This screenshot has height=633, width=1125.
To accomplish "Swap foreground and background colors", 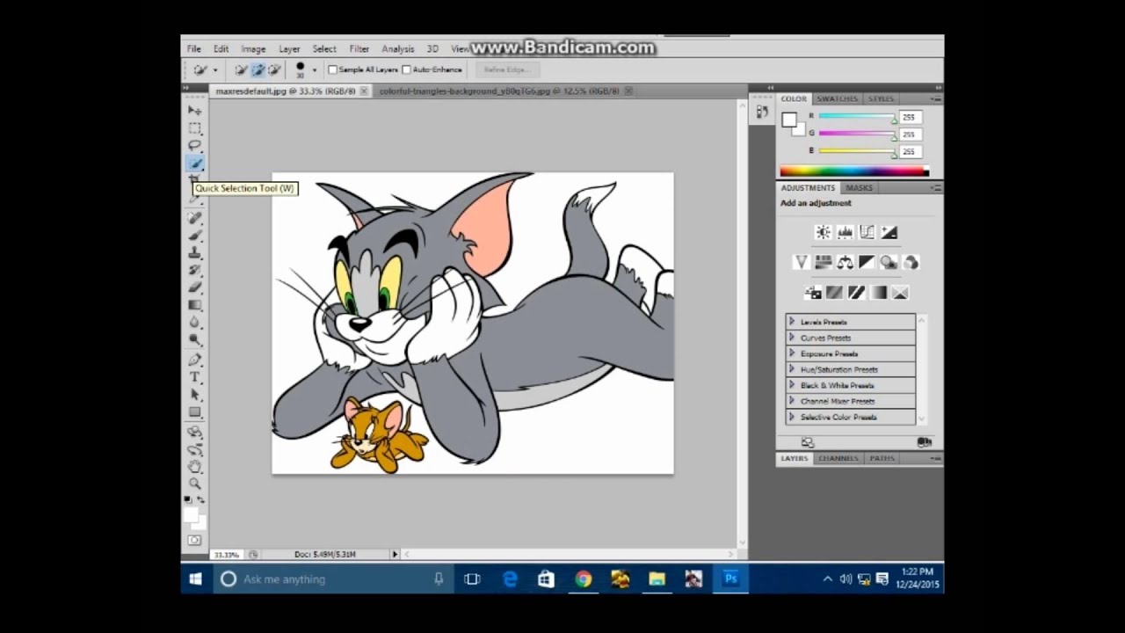I will click(201, 499).
